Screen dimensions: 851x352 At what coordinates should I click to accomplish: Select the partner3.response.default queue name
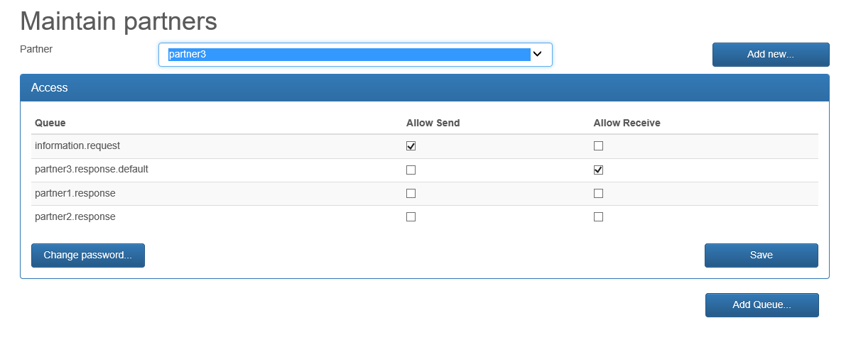91,170
